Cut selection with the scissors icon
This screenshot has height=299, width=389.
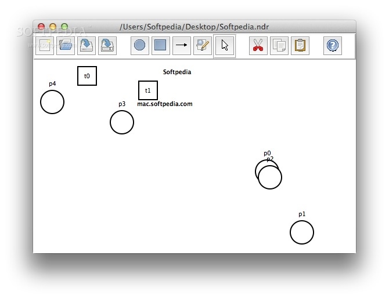point(258,46)
